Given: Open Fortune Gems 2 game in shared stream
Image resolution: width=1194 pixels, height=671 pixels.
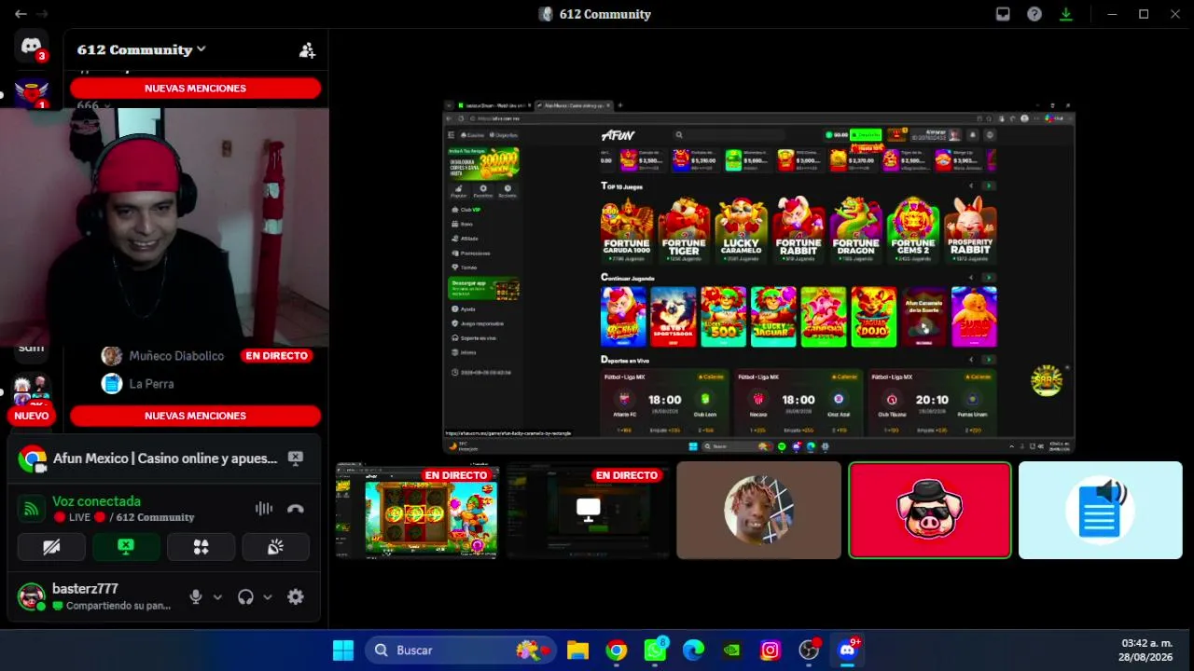Looking at the screenshot, I should pos(913,230).
